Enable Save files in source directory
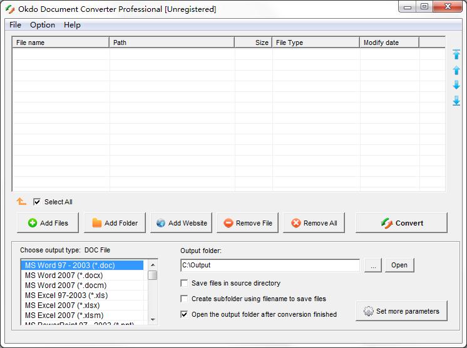 [184, 283]
